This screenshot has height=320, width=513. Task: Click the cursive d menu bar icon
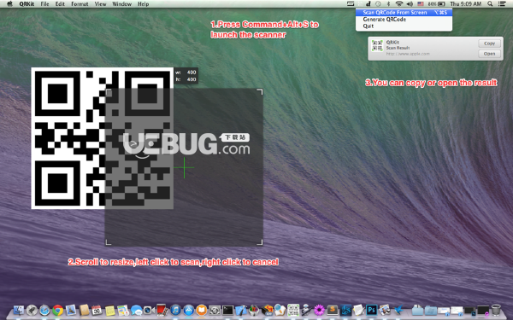coord(369,4)
